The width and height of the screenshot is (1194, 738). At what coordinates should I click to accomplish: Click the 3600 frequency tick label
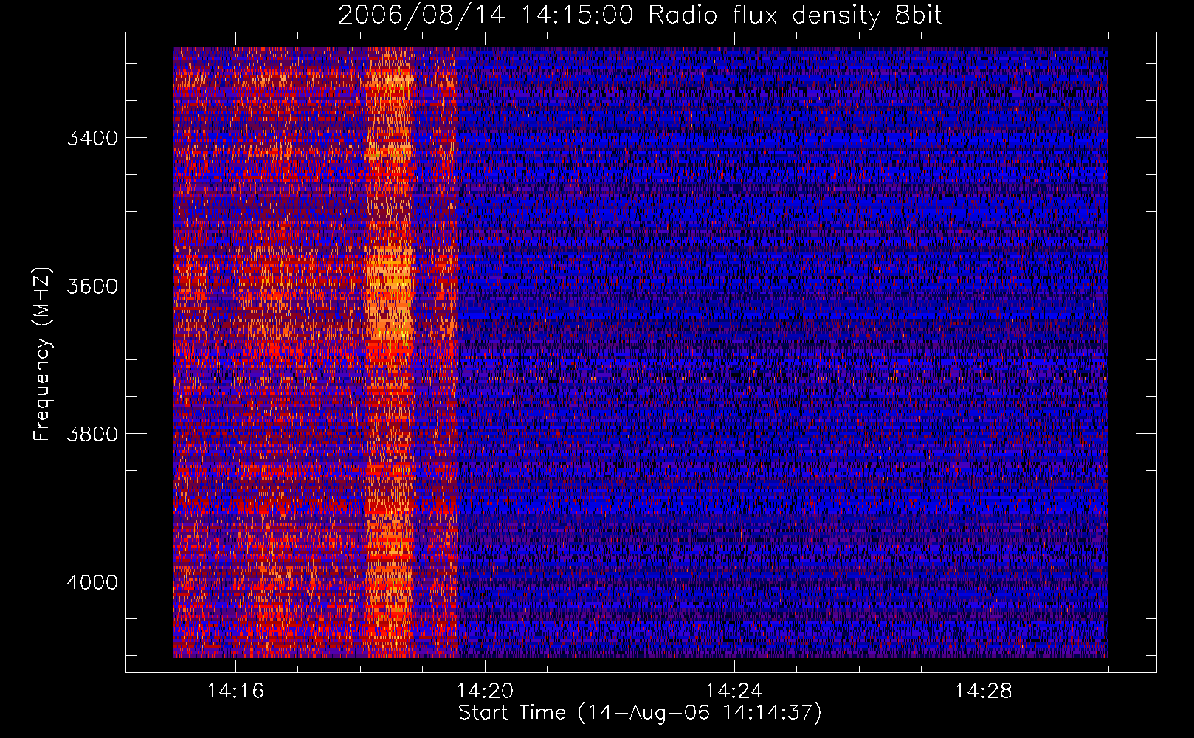click(x=92, y=286)
